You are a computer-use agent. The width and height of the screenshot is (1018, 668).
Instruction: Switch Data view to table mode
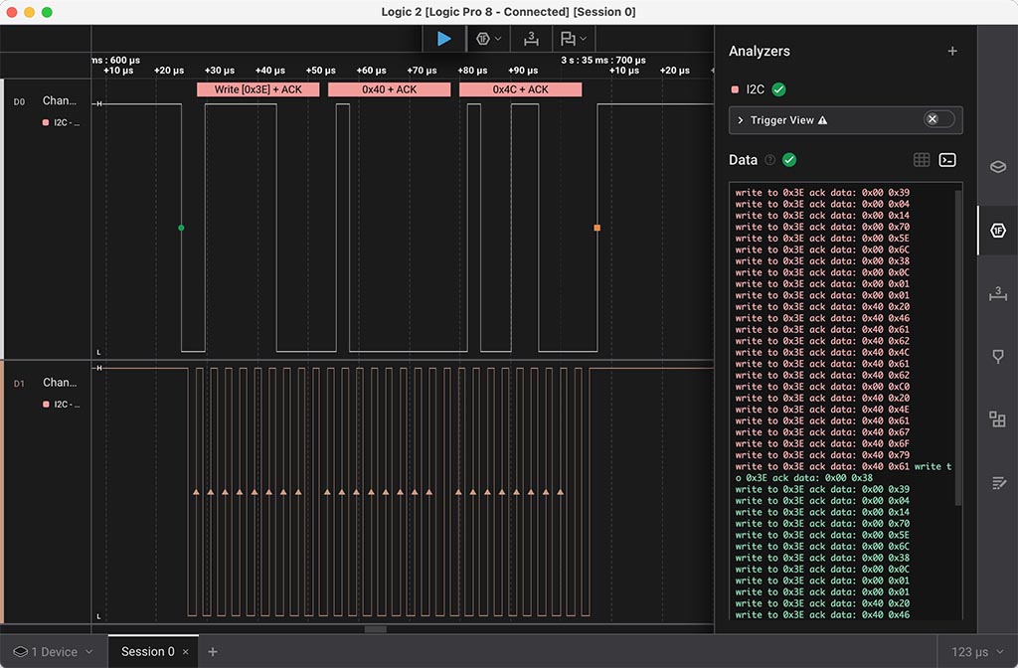[x=922, y=160]
